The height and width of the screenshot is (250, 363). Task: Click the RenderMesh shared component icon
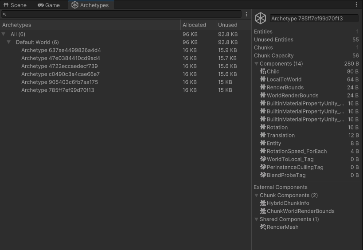(263, 227)
